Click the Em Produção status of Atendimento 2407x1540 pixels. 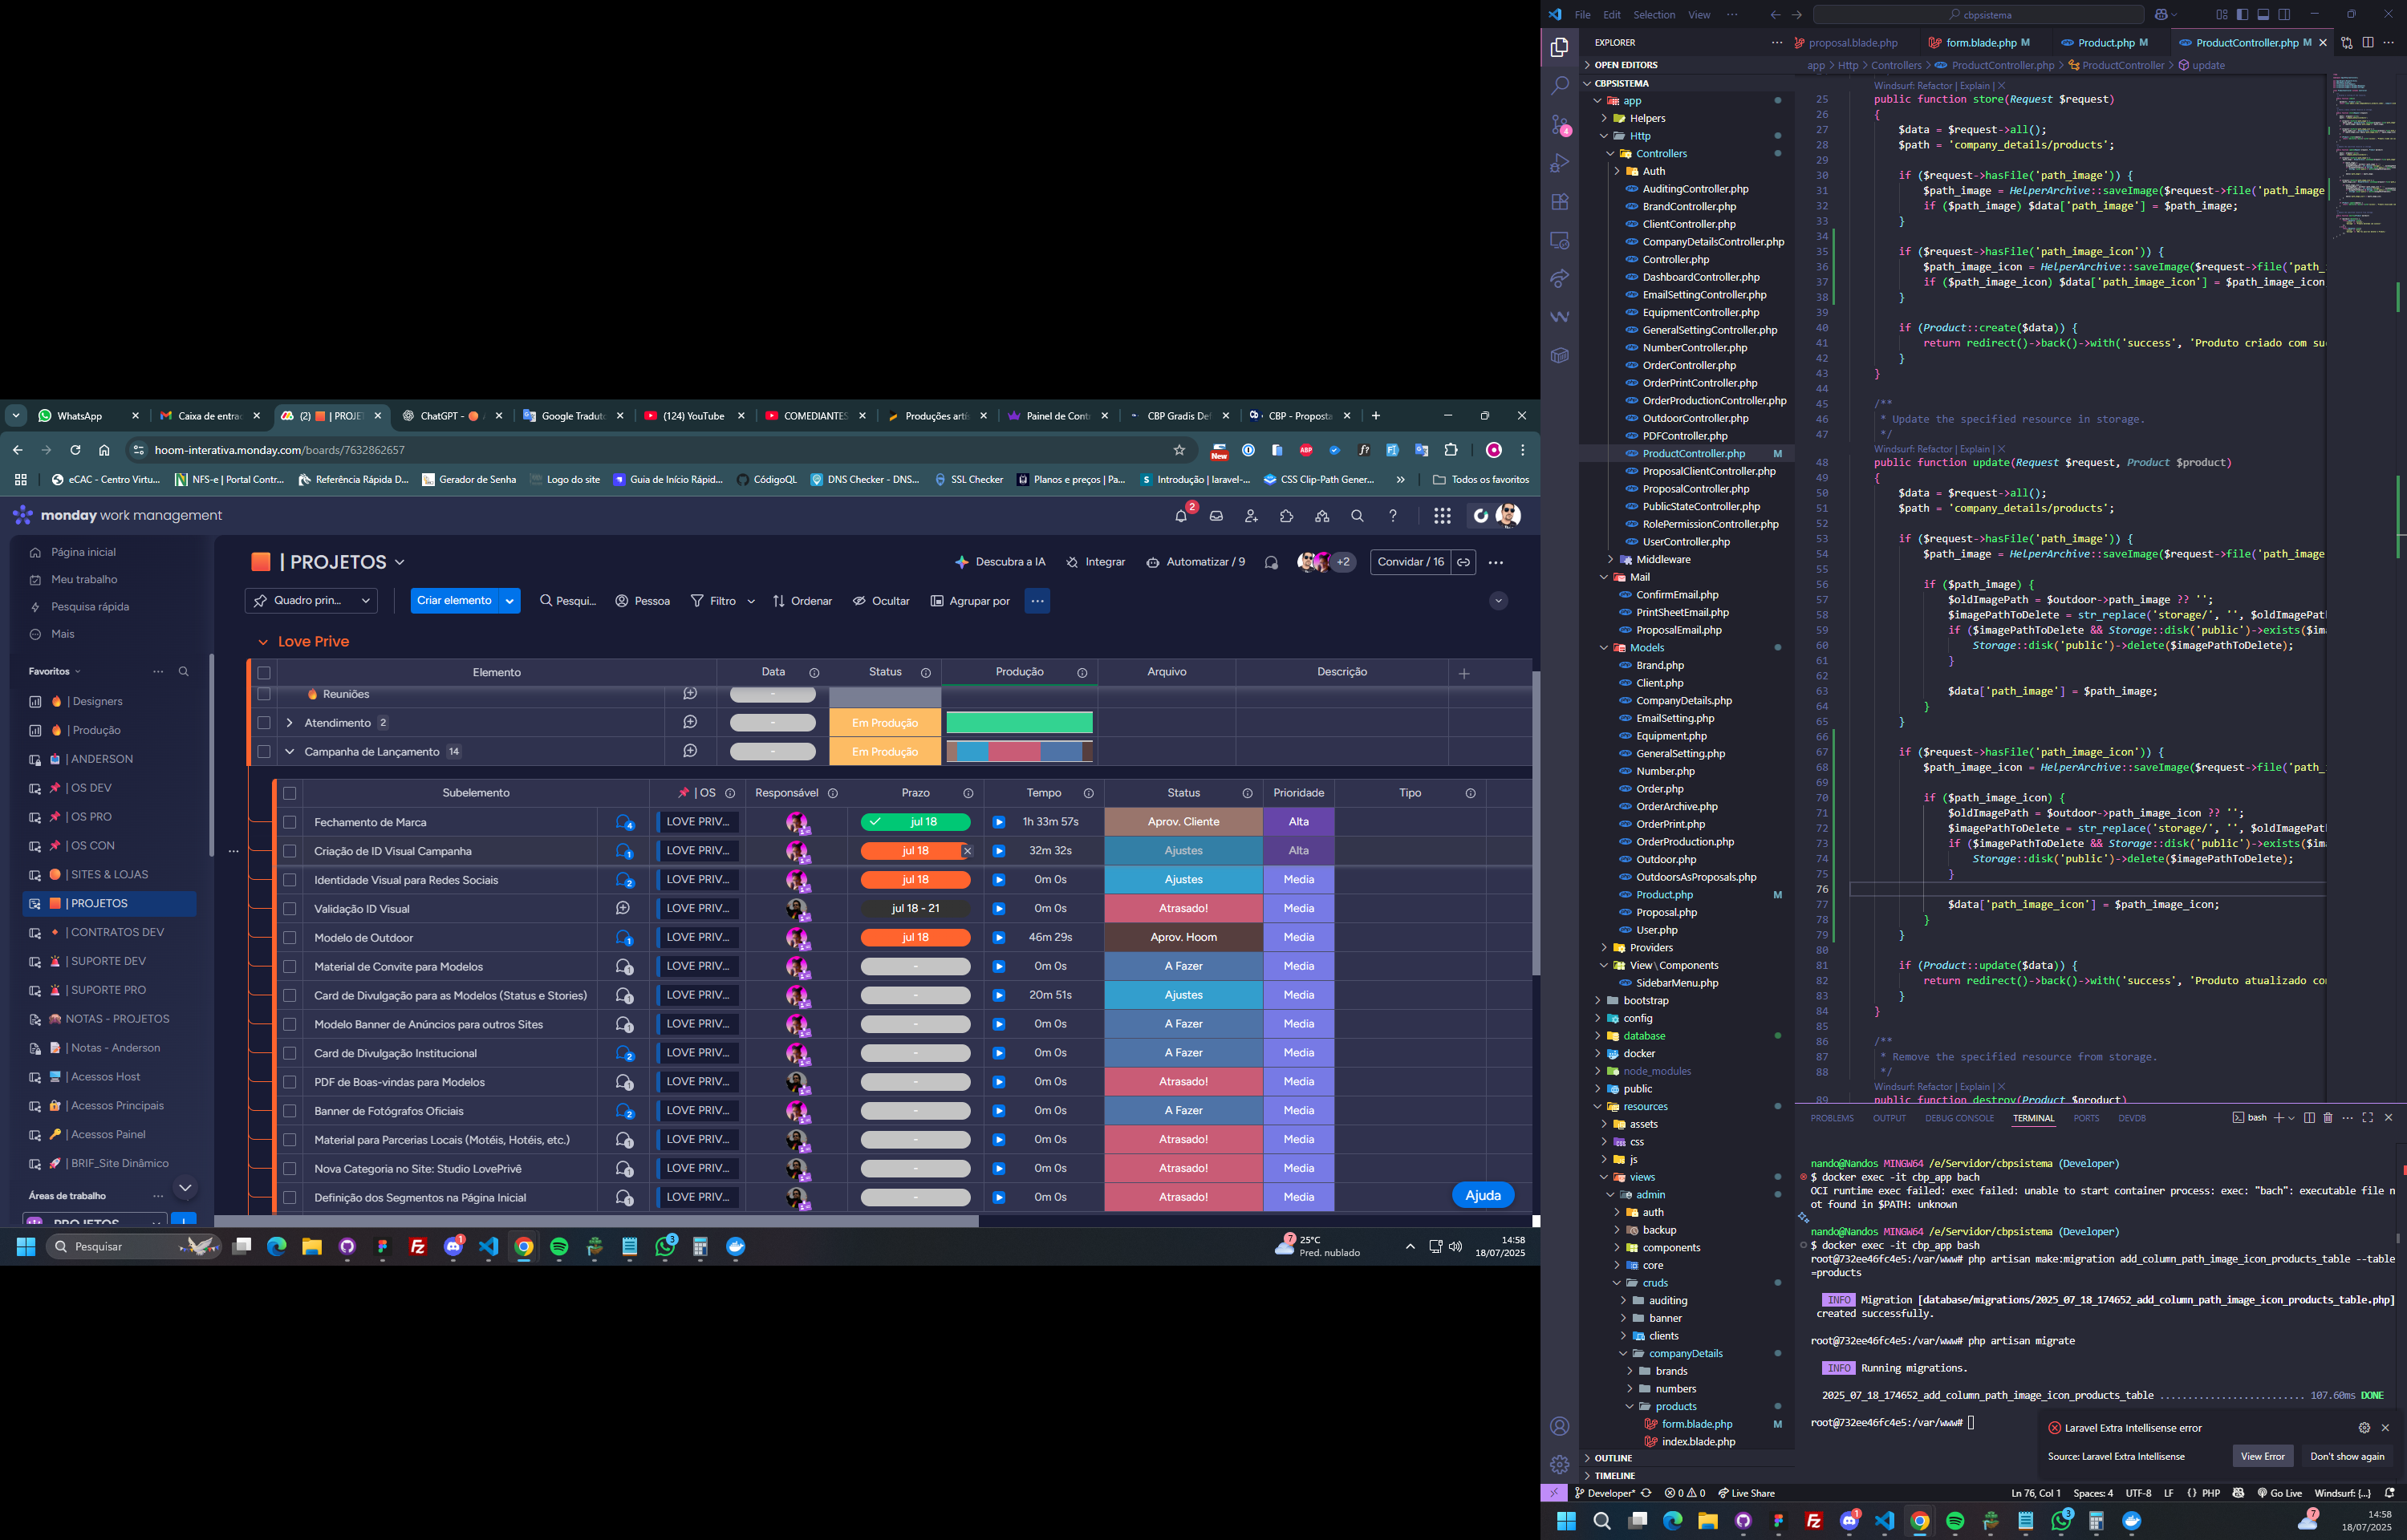pyautogui.click(x=884, y=723)
